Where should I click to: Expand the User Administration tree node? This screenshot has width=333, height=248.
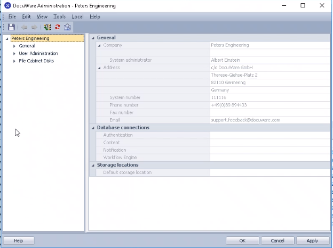coord(14,53)
